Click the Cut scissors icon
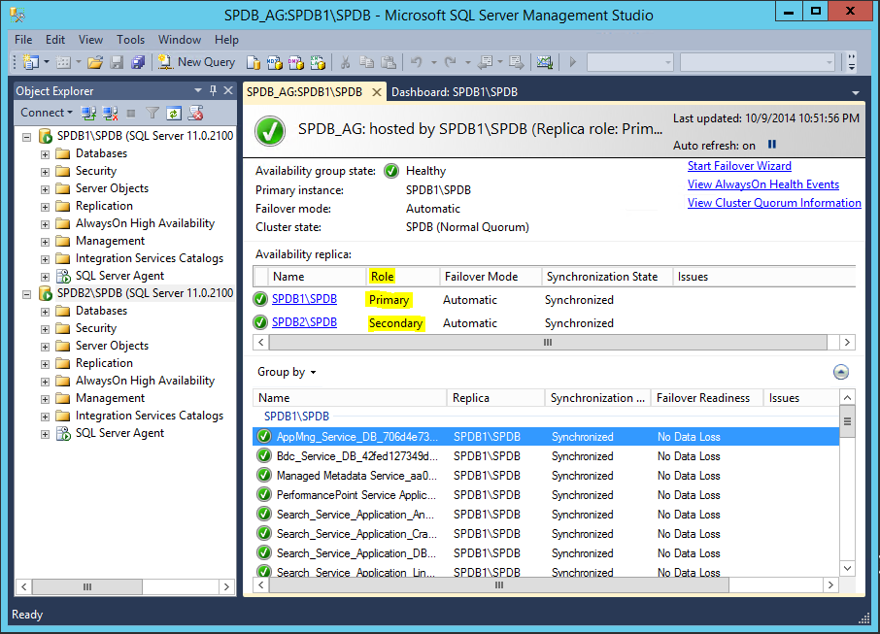This screenshot has height=634, width=880. (x=345, y=62)
